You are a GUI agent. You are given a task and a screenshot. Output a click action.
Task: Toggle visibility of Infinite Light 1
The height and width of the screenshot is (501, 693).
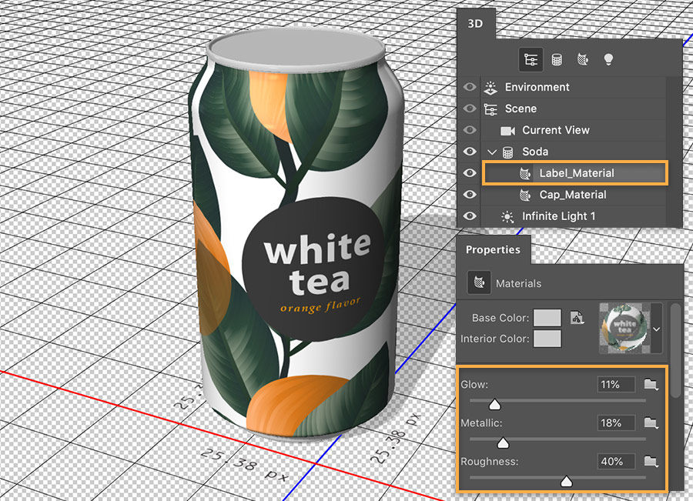tap(470, 216)
